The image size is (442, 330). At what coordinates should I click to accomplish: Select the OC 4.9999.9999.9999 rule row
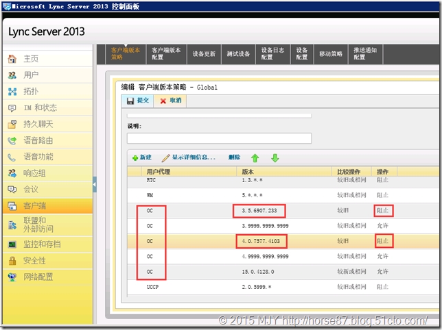click(x=283, y=256)
